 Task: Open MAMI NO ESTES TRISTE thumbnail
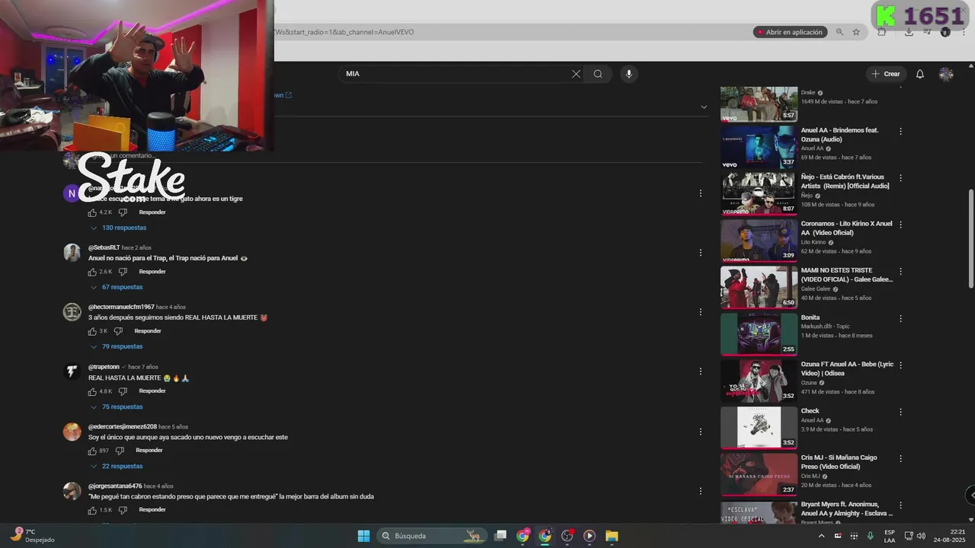759,286
